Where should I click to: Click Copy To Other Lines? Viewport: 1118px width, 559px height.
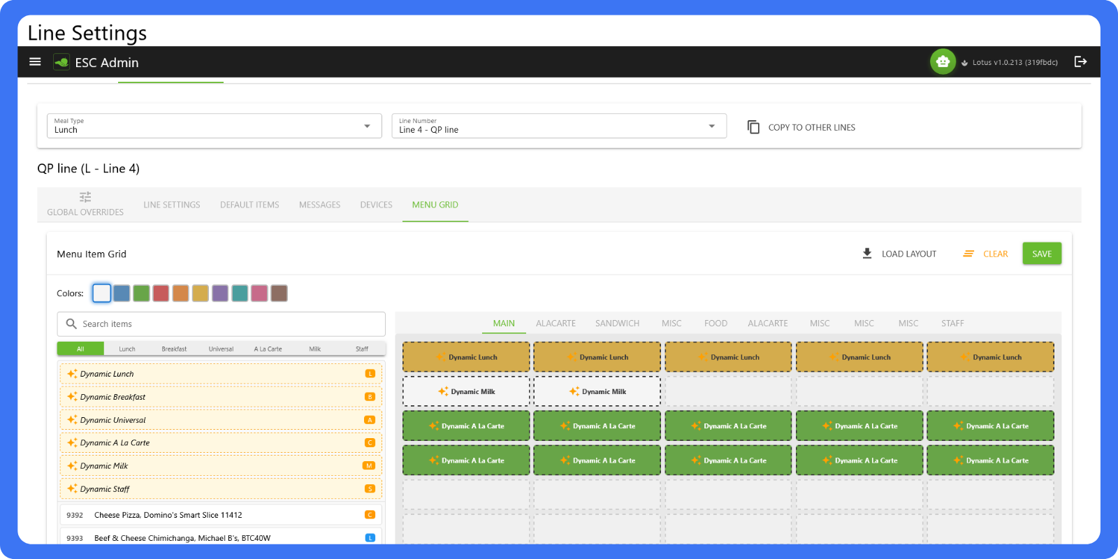coord(812,127)
